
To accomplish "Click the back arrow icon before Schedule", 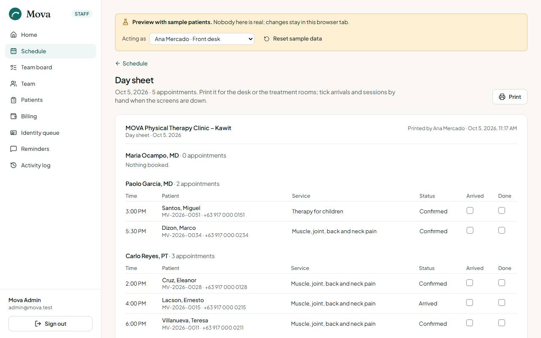I will (118, 63).
